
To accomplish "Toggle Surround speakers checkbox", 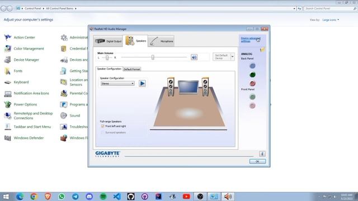I will 102,132.
